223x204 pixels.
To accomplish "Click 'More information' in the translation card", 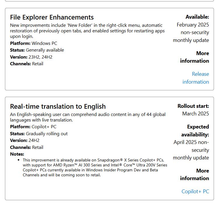I will (194, 175).
